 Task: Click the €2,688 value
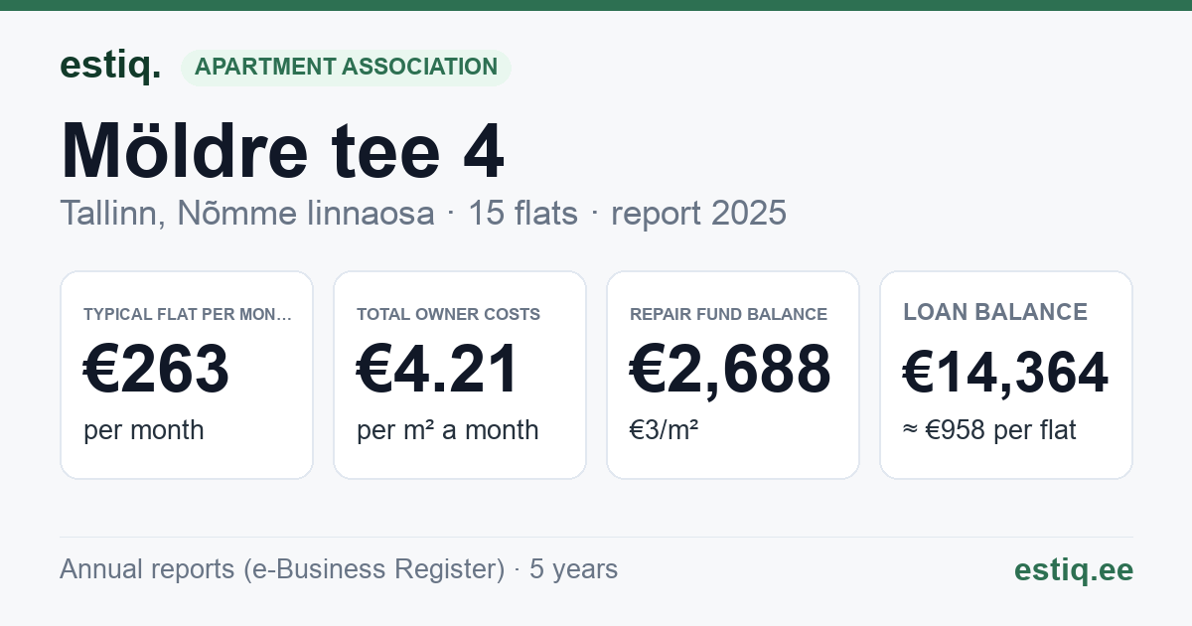pyautogui.click(x=730, y=370)
